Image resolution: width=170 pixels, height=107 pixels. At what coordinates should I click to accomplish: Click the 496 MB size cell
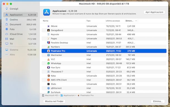tap(131, 34)
